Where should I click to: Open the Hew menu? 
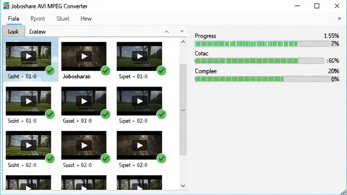[x=86, y=19]
